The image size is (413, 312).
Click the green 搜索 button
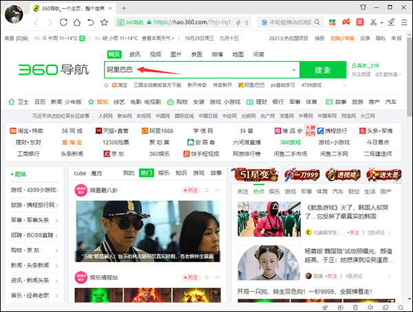[x=323, y=70]
